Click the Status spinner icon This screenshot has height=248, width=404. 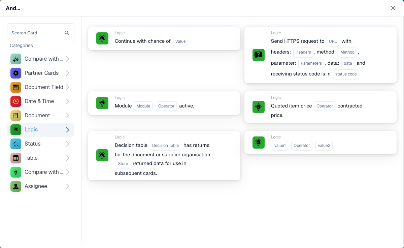click(x=16, y=144)
